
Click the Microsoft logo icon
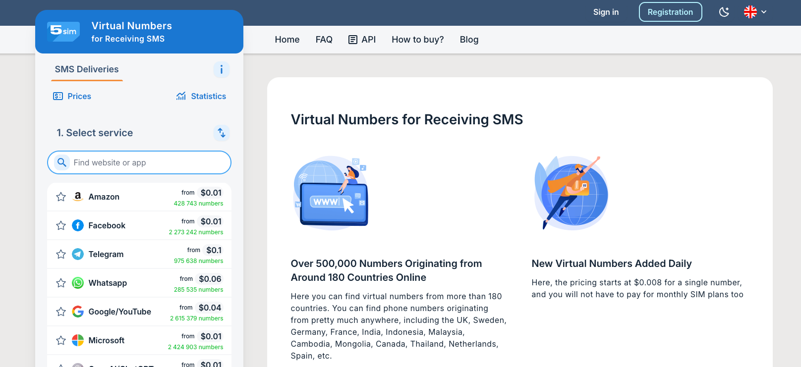pos(78,340)
